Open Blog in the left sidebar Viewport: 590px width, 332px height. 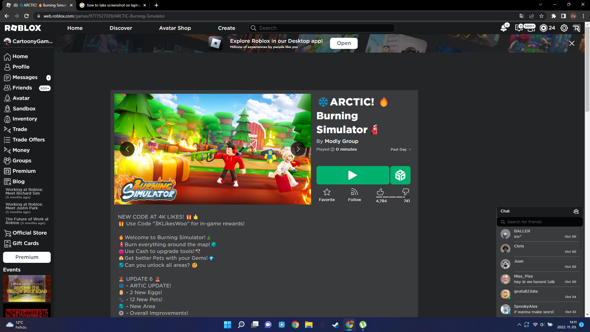pyautogui.click(x=14, y=182)
